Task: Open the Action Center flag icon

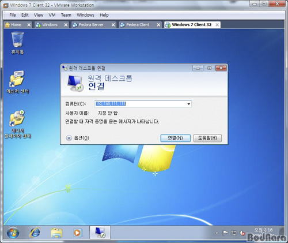Action: pos(225,233)
